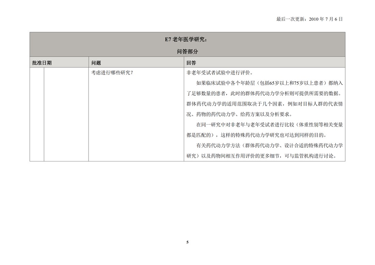Click the line starting "了足够数量的患者"
The width and height of the screenshot is (375, 265).
point(264,93)
